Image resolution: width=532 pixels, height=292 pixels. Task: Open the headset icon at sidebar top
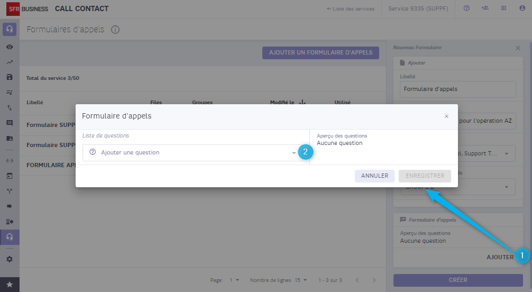pyautogui.click(x=10, y=29)
